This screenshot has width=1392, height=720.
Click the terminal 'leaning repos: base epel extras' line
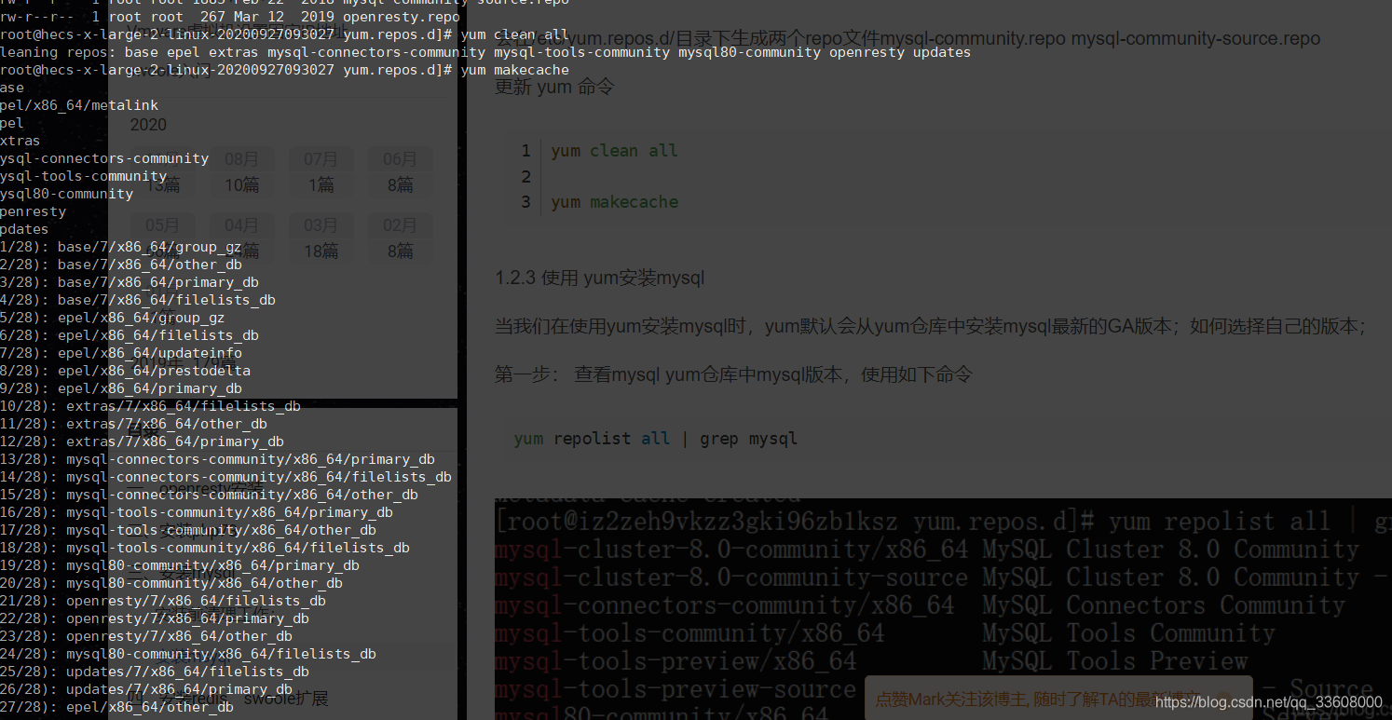coord(485,52)
